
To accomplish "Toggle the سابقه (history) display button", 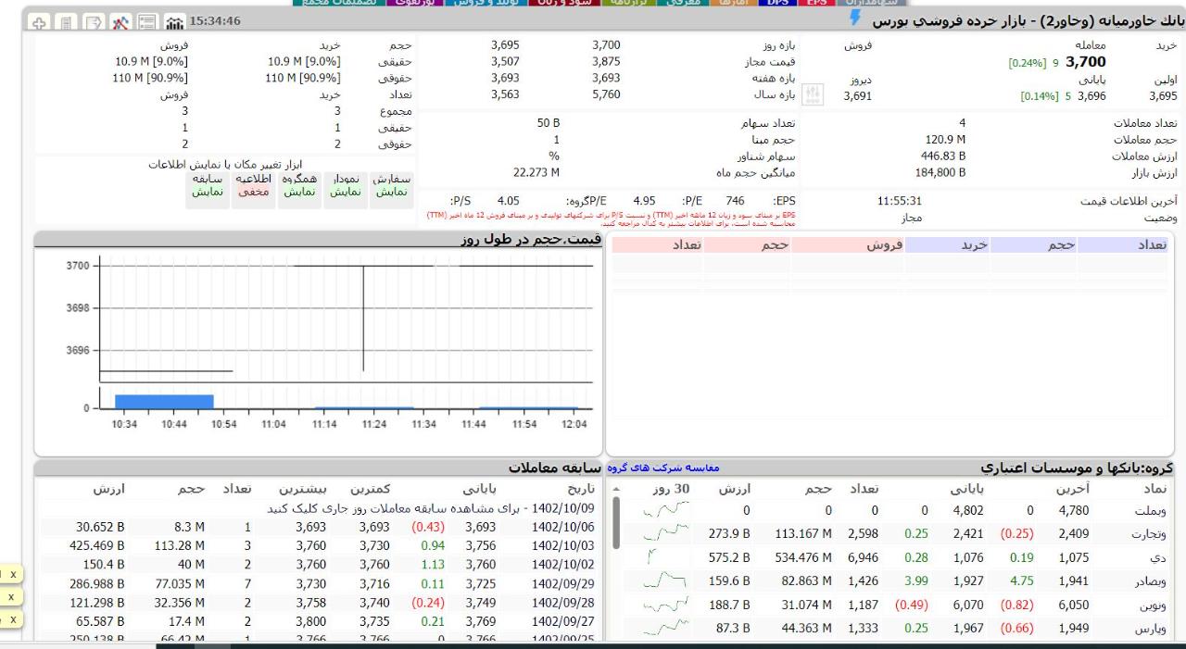I will pos(208,185).
